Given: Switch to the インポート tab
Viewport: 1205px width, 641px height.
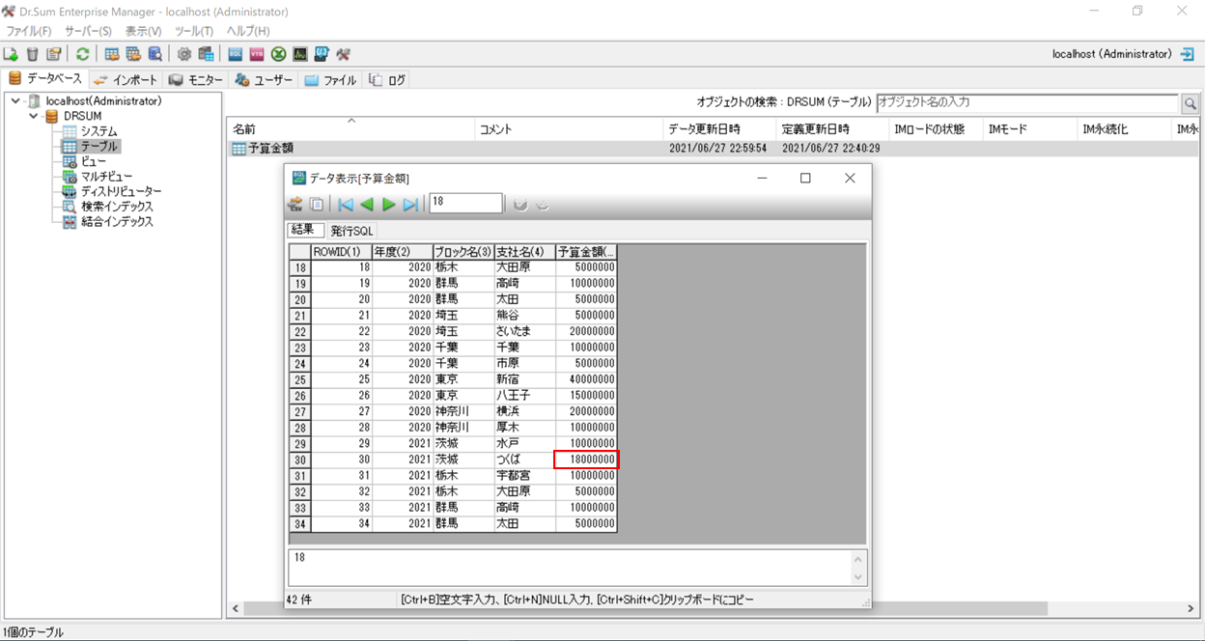Looking at the screenshot, I should pos(126,80).
